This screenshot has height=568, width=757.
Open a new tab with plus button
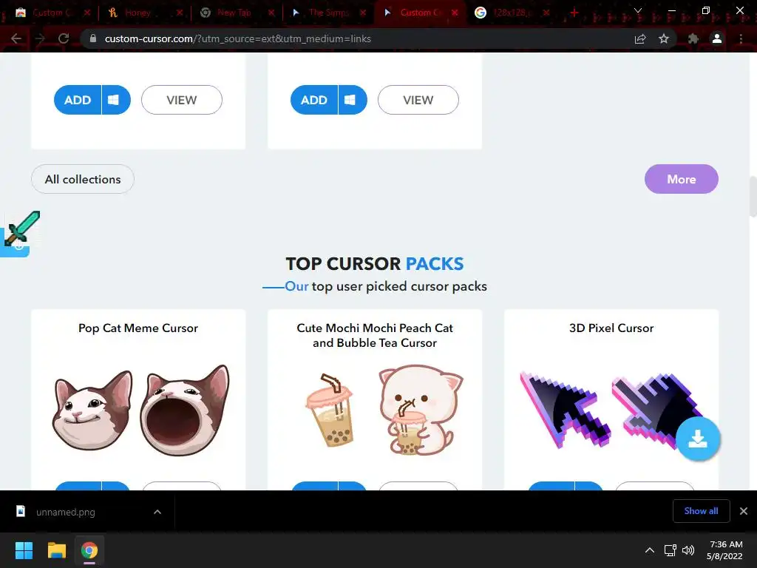574,13
